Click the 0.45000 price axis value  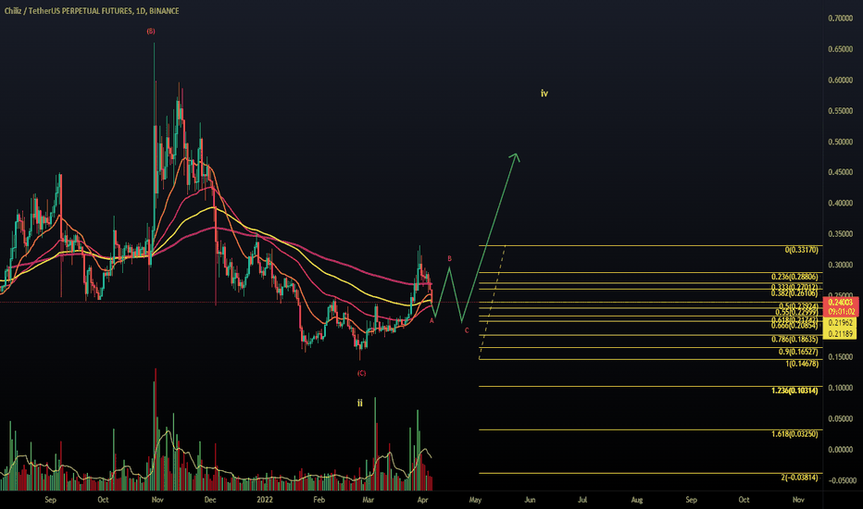tap(841, 172)
